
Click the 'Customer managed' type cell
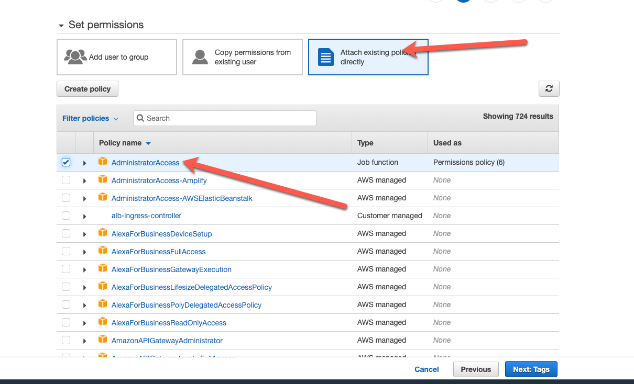tap(390, 216)
